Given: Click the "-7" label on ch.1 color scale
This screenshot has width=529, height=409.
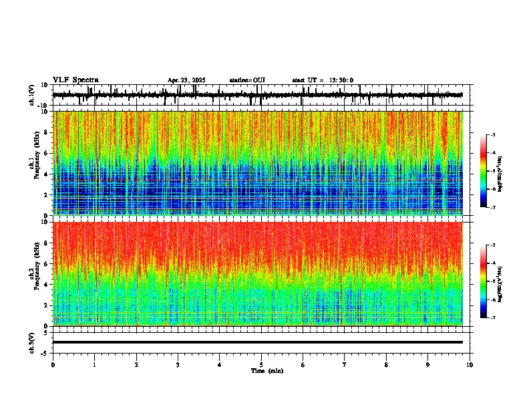Looking at the screenshot, I should (x=493, y=207).
